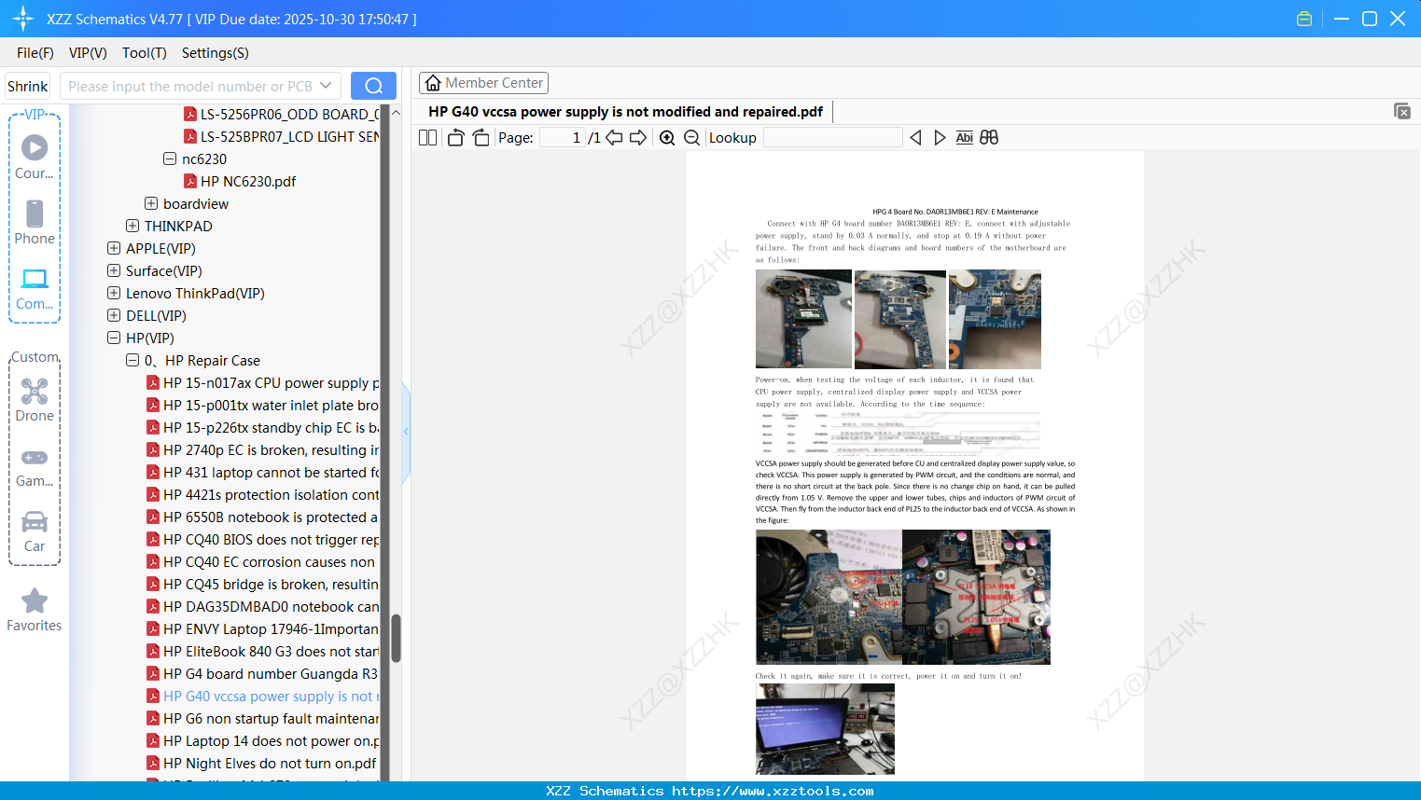Expand the boardview folder
Image resolution: width=1421 pixels, height=800 pixels.
151,203
